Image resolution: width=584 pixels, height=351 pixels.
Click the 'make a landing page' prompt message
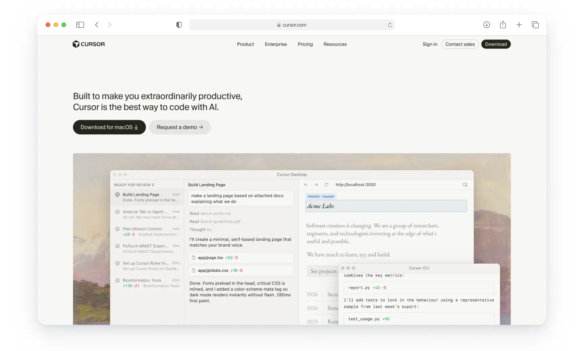pos(241,198)
